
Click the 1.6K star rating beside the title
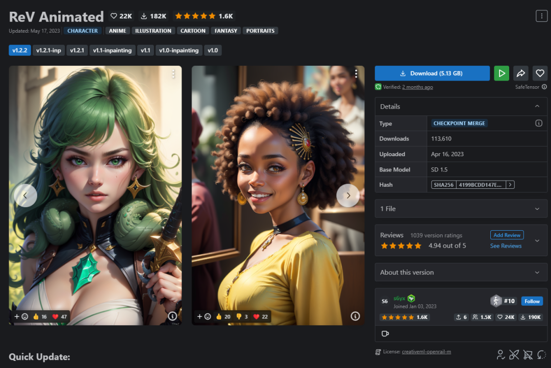(204, 16)
